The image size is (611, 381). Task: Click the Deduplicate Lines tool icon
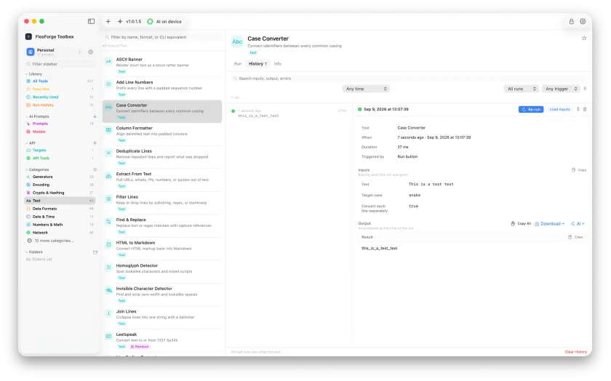click(108, 153)
